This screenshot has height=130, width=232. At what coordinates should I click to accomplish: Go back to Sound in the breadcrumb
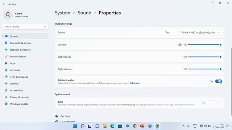coord(84,13)
